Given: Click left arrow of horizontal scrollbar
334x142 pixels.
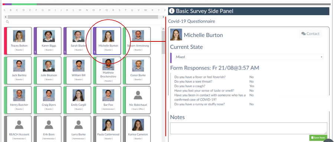Looking at the screenshot, I should 6,17.
